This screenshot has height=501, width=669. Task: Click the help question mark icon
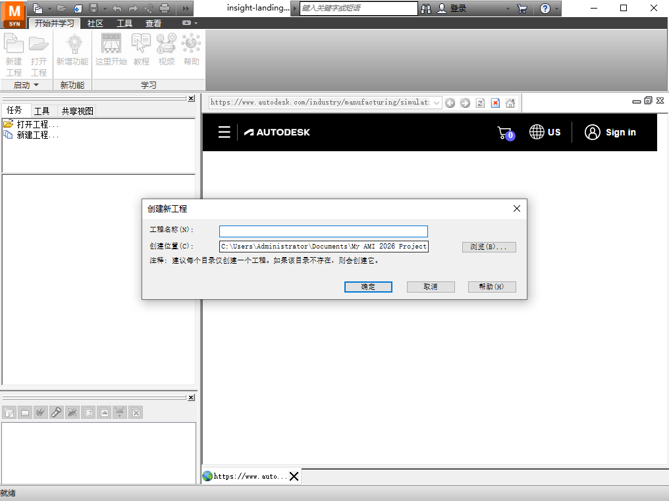coord(545,9)
